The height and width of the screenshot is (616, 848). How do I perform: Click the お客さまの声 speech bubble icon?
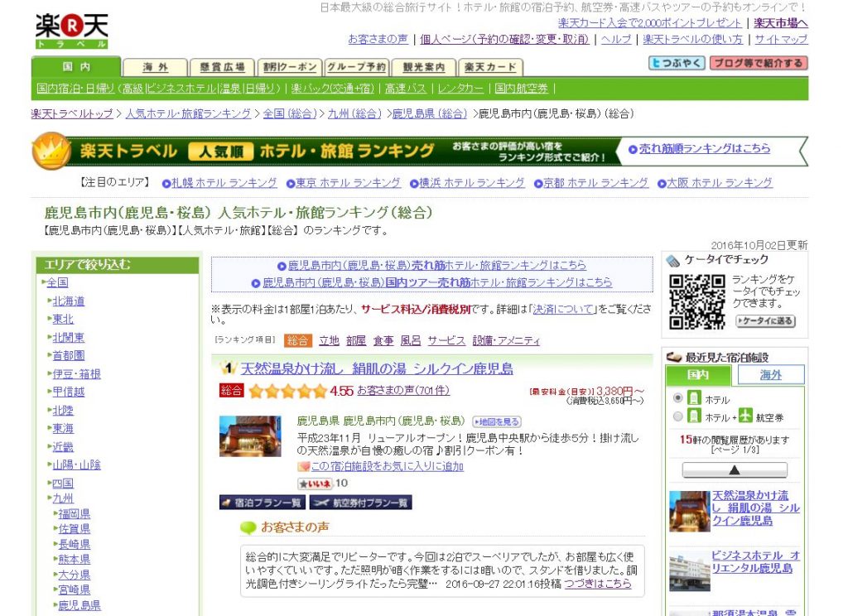pos(248,528)
